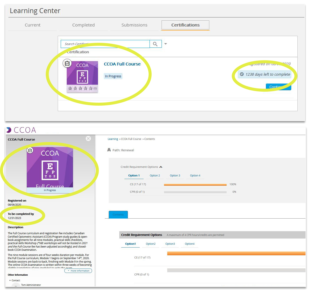Click badge icon on large course thumbnail
This screenshot has height=296, width=314.
30,150
